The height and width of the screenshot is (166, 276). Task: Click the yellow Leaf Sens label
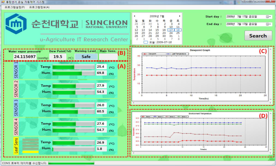(16, 146)
